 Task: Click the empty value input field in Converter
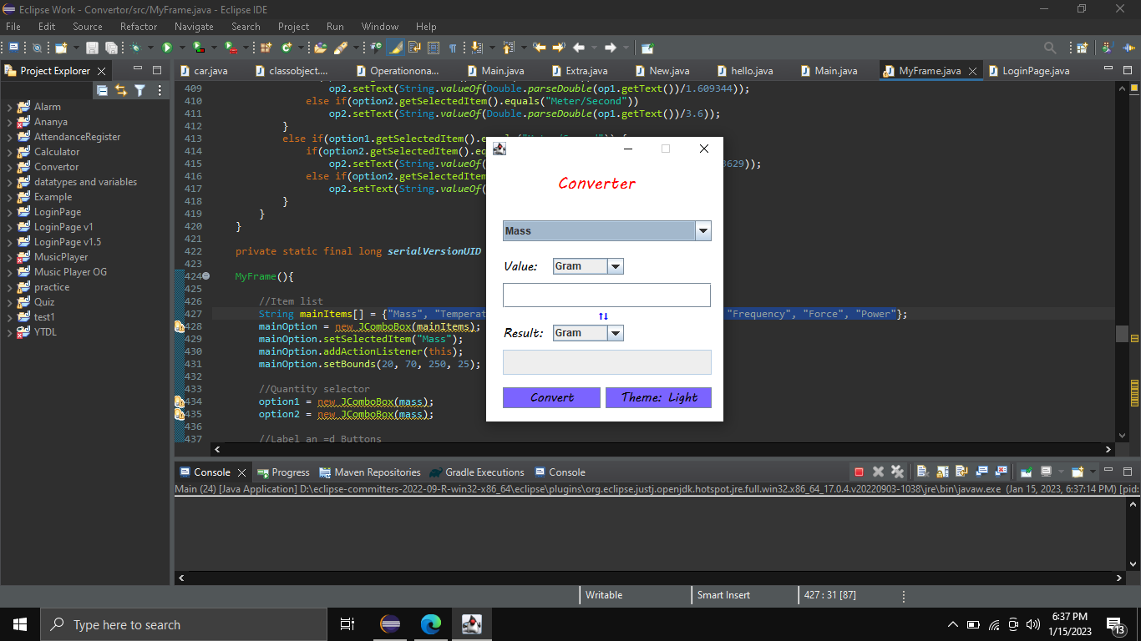click(606, 295)
